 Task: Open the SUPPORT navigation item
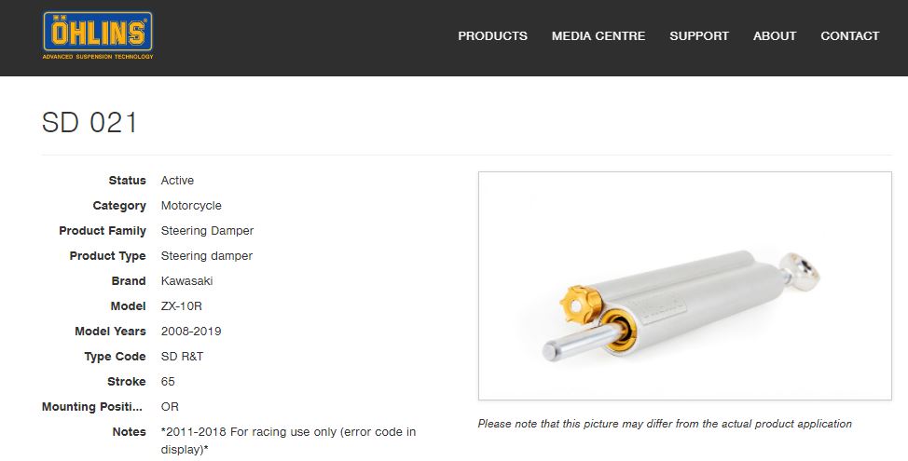pyautogui.click(x=699, y=36)
